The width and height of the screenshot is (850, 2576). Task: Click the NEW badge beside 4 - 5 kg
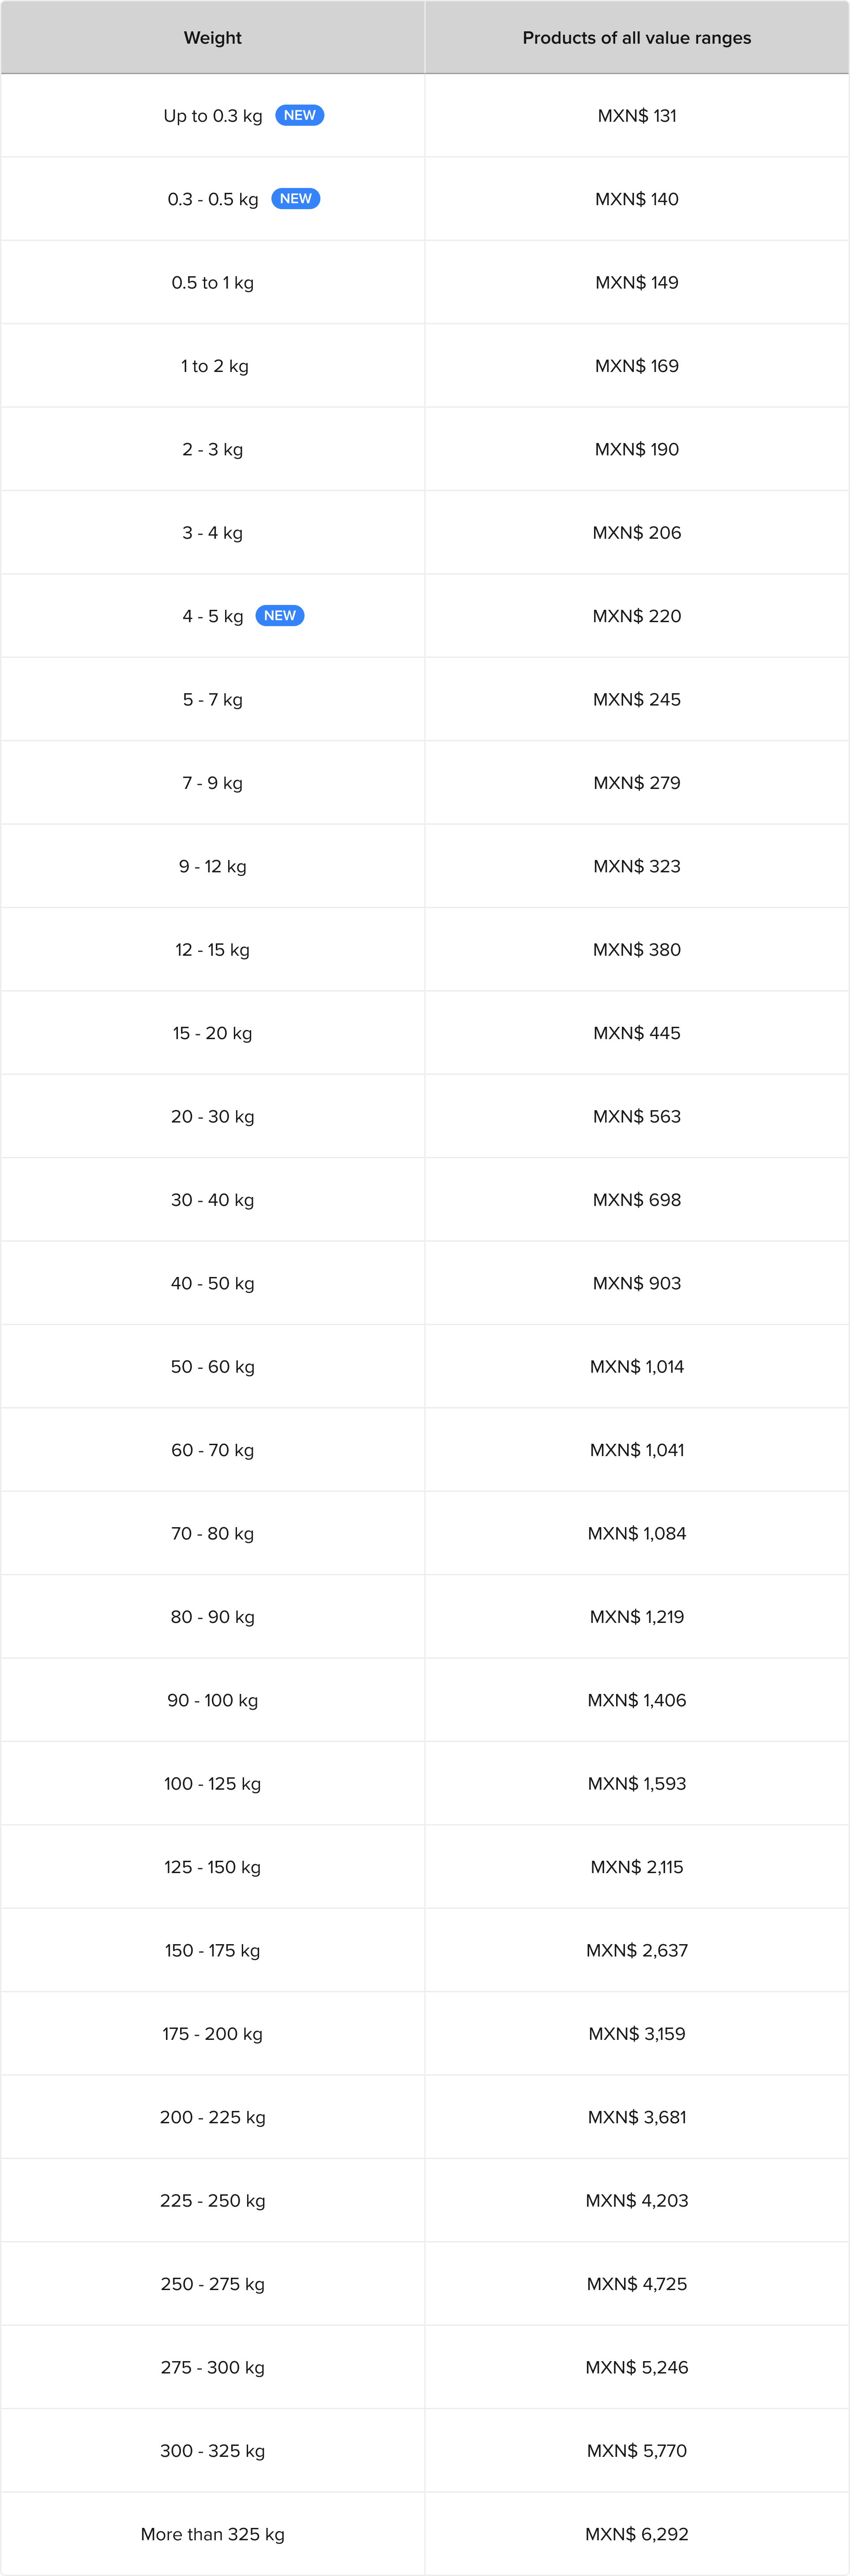click(x=280, y=615)
